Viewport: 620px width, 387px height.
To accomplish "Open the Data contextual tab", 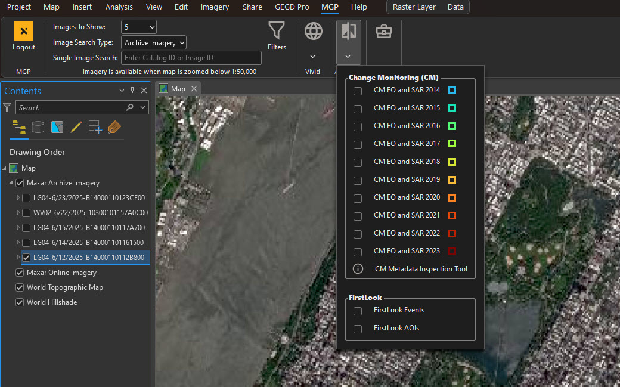I will click(455, 7).
